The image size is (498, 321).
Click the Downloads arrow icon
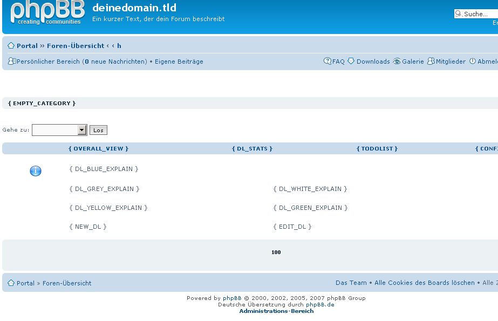tap(351, 62)
